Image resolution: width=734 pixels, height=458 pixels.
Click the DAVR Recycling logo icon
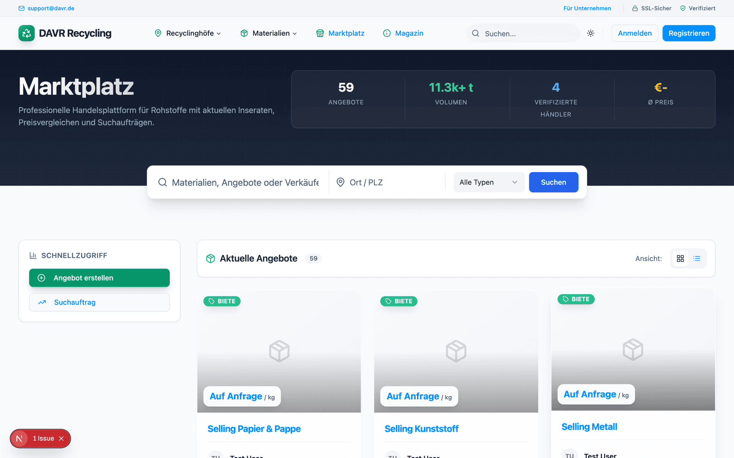[27, 33]
